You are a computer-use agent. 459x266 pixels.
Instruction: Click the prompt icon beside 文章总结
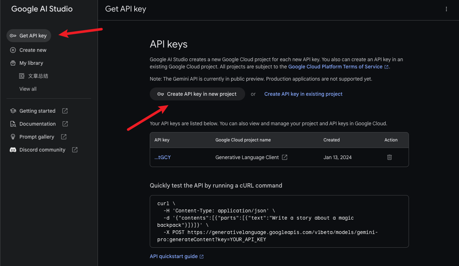click(22, 76)
